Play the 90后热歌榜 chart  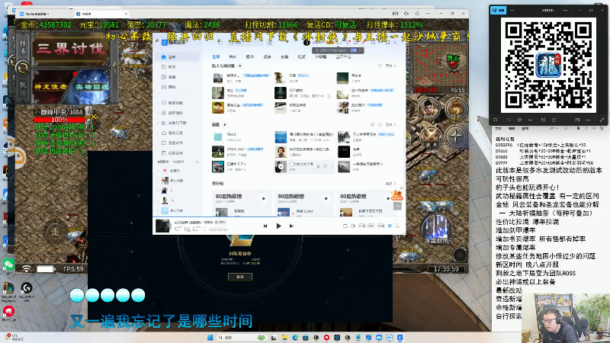(326, 199)
